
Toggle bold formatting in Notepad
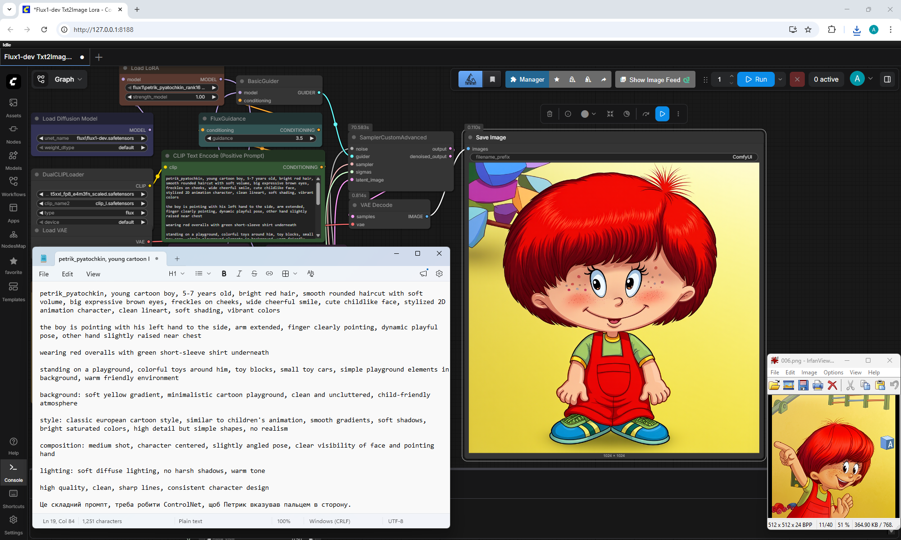point(224,274)
